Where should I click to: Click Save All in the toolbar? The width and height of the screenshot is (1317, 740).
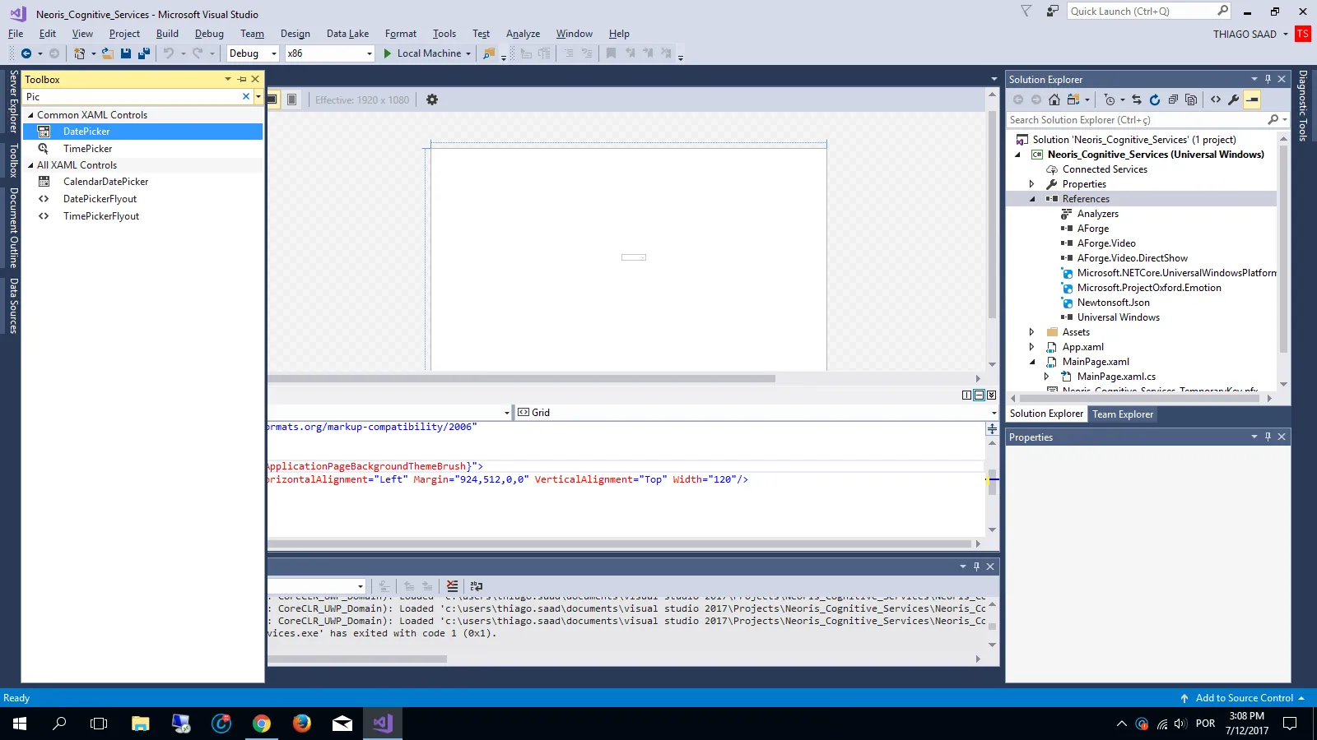144,53
